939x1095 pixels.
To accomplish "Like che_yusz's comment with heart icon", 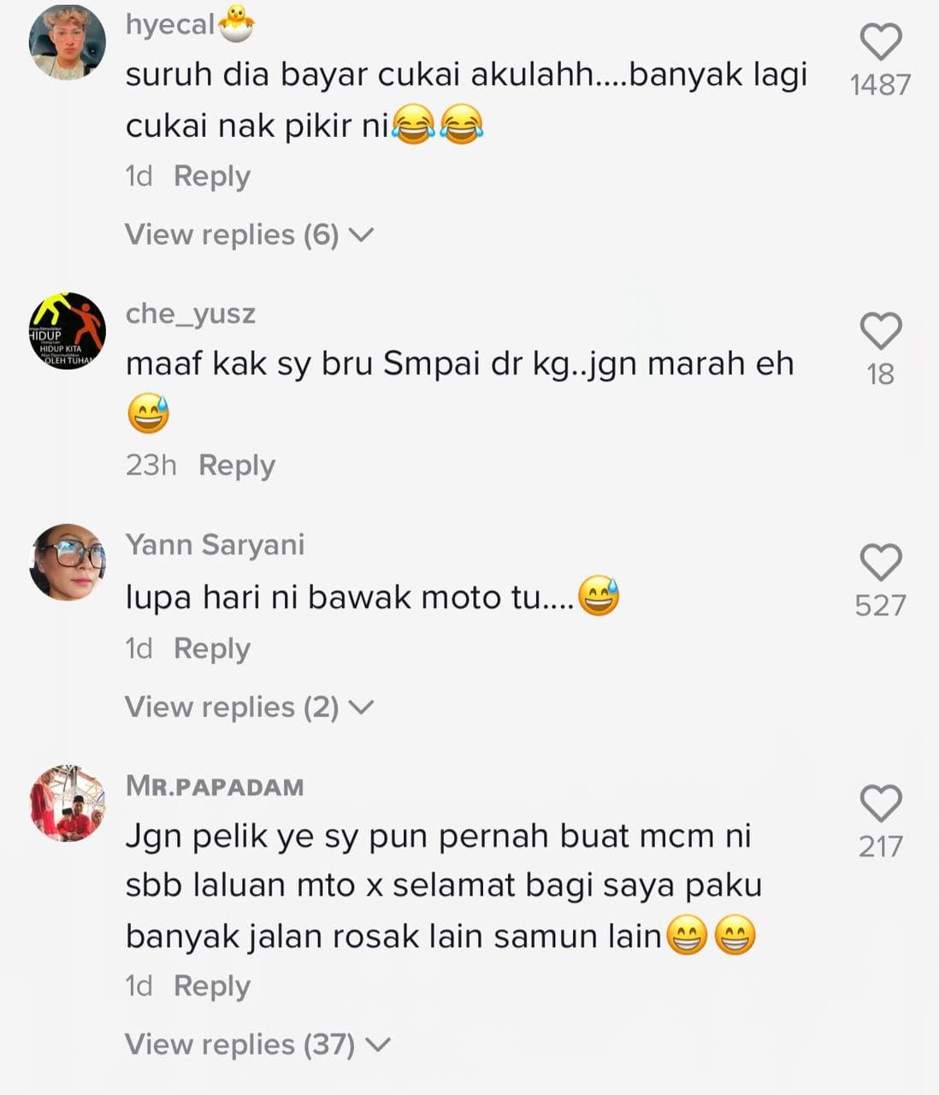I will tap(880, 331).
